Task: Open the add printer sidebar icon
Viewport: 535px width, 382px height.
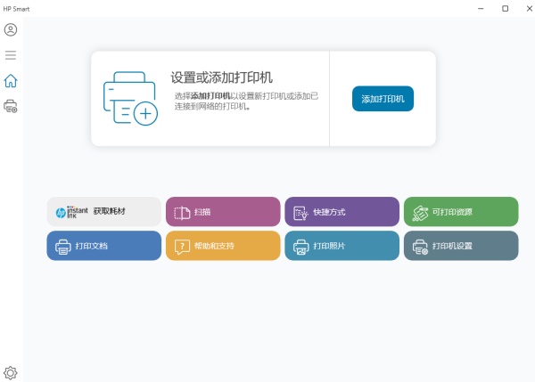Action: (x=11, y=107)
